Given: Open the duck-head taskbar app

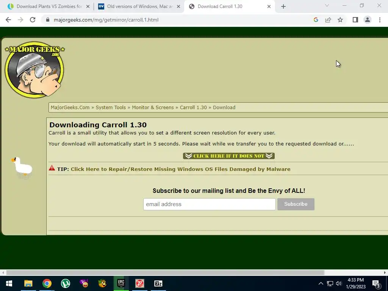Looking at the screenshot, I should [x=102, y=283].
